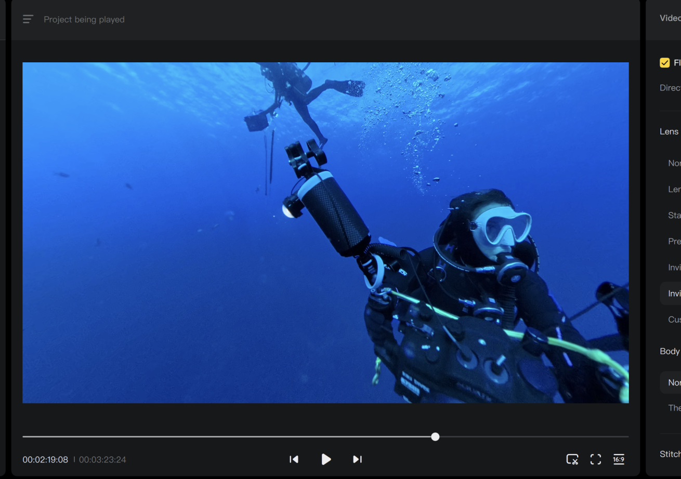Switch to the Video tab
The image size is (681, 479).
[670, 18]
